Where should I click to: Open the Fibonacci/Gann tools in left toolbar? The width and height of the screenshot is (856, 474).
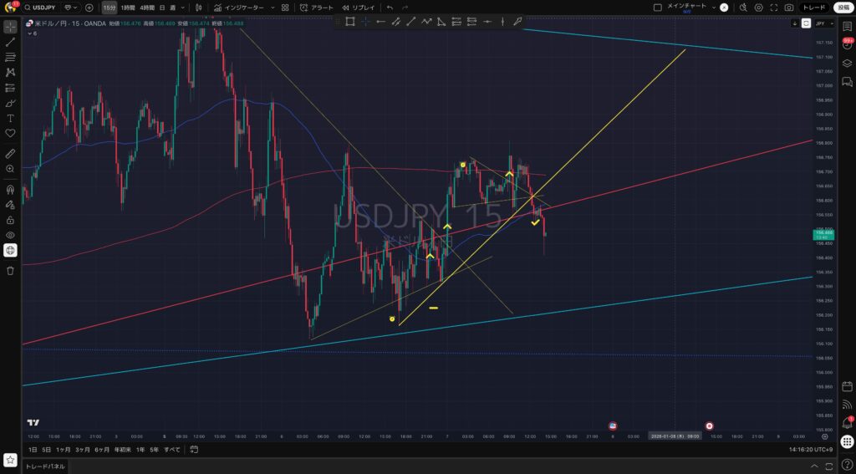pyautogui.click(x=10, y=58)
